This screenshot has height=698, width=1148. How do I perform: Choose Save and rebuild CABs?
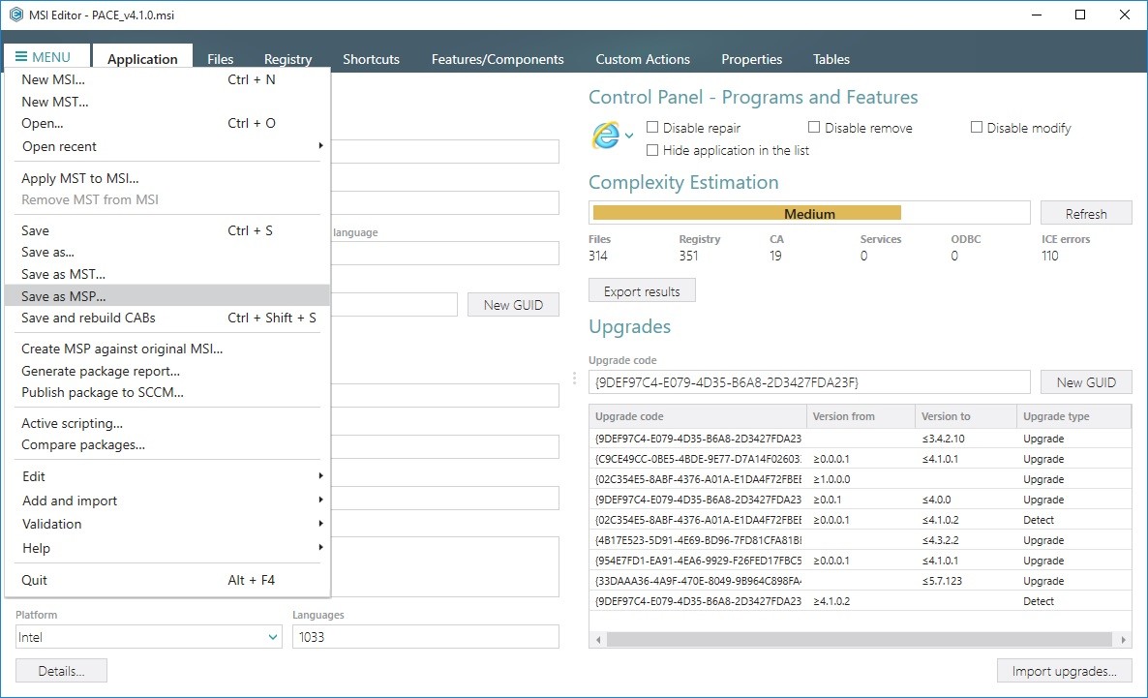(x=166, y=318)
